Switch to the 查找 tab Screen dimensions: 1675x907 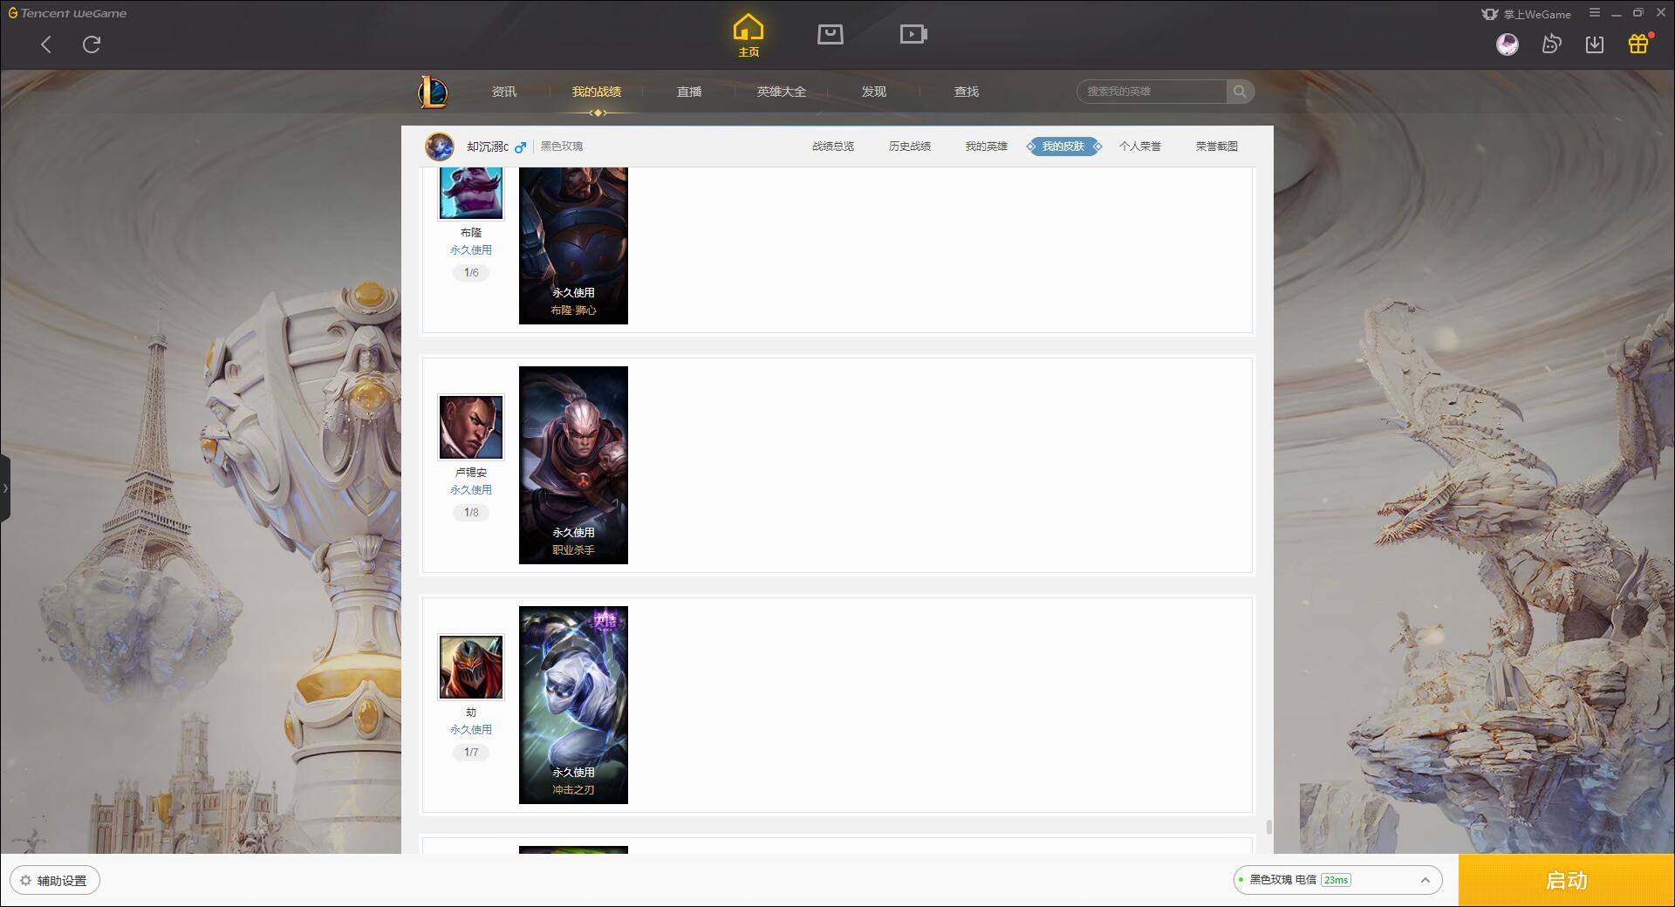(967, 92)
